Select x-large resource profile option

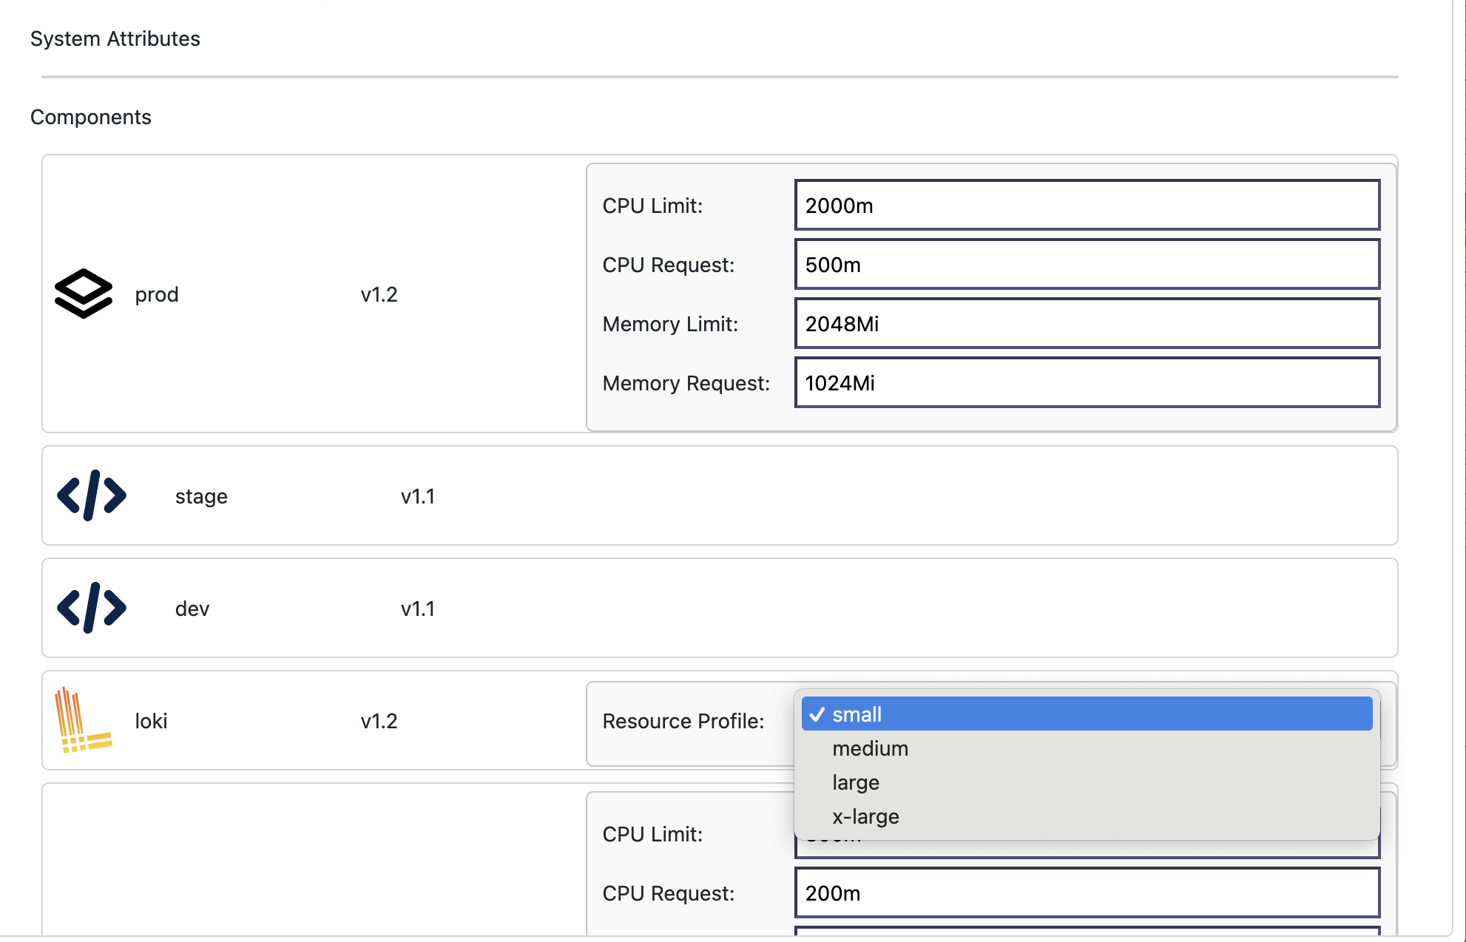865,816
